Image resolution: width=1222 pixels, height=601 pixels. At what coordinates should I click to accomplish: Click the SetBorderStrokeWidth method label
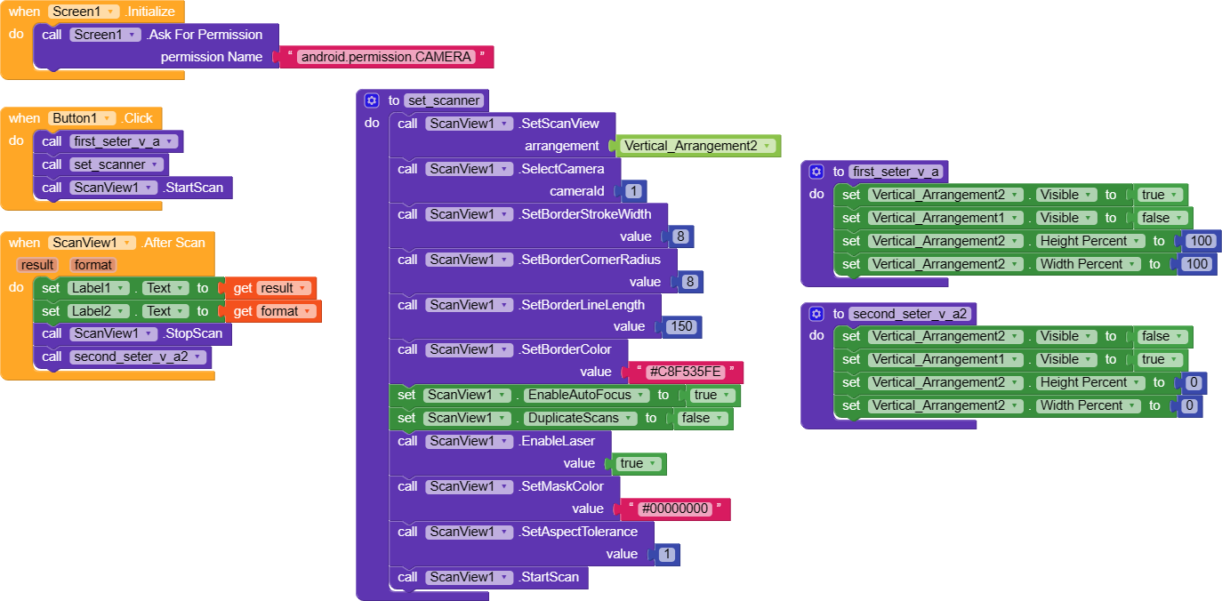(x=585, y=214)
